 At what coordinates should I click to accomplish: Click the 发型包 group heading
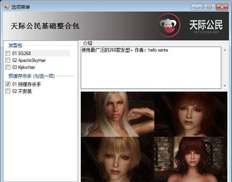(x=15, y=45)
